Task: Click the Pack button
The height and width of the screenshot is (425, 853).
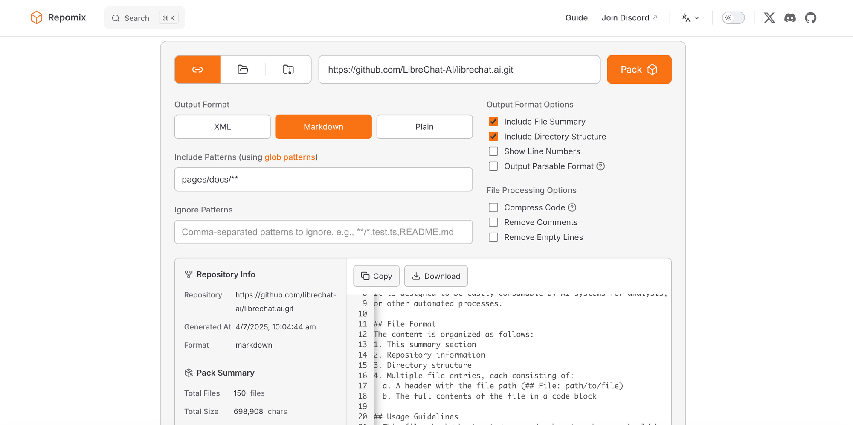Action: (x=639, y=70)
